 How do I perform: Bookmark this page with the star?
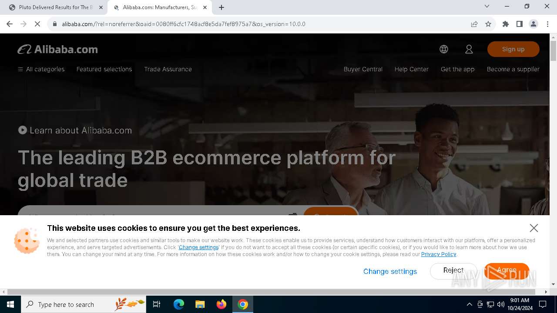click(488, 24)
